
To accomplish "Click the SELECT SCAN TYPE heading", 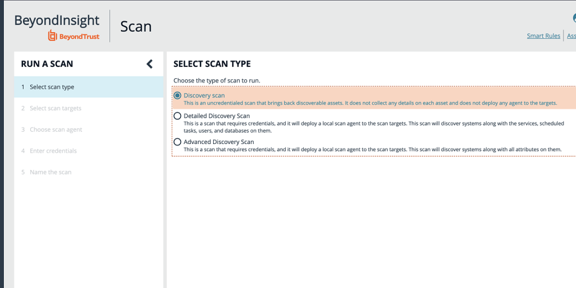I will 212,64.
